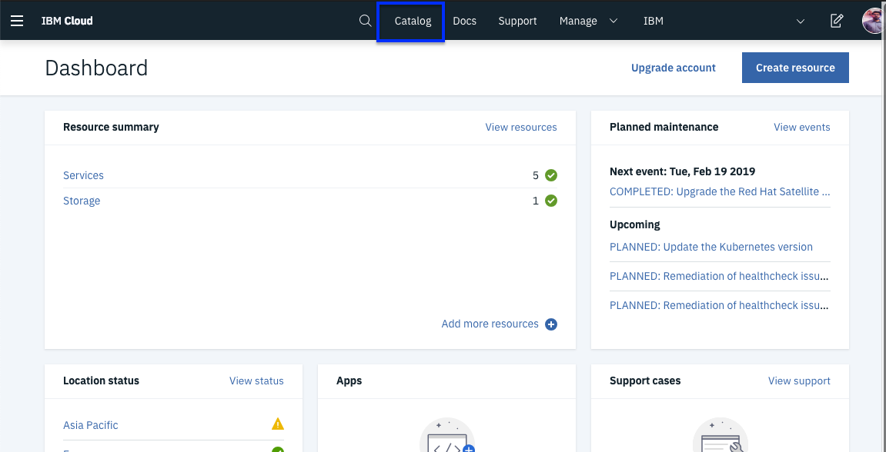Open the first Remediation of healthcheck event

click(x=720, y=277)
